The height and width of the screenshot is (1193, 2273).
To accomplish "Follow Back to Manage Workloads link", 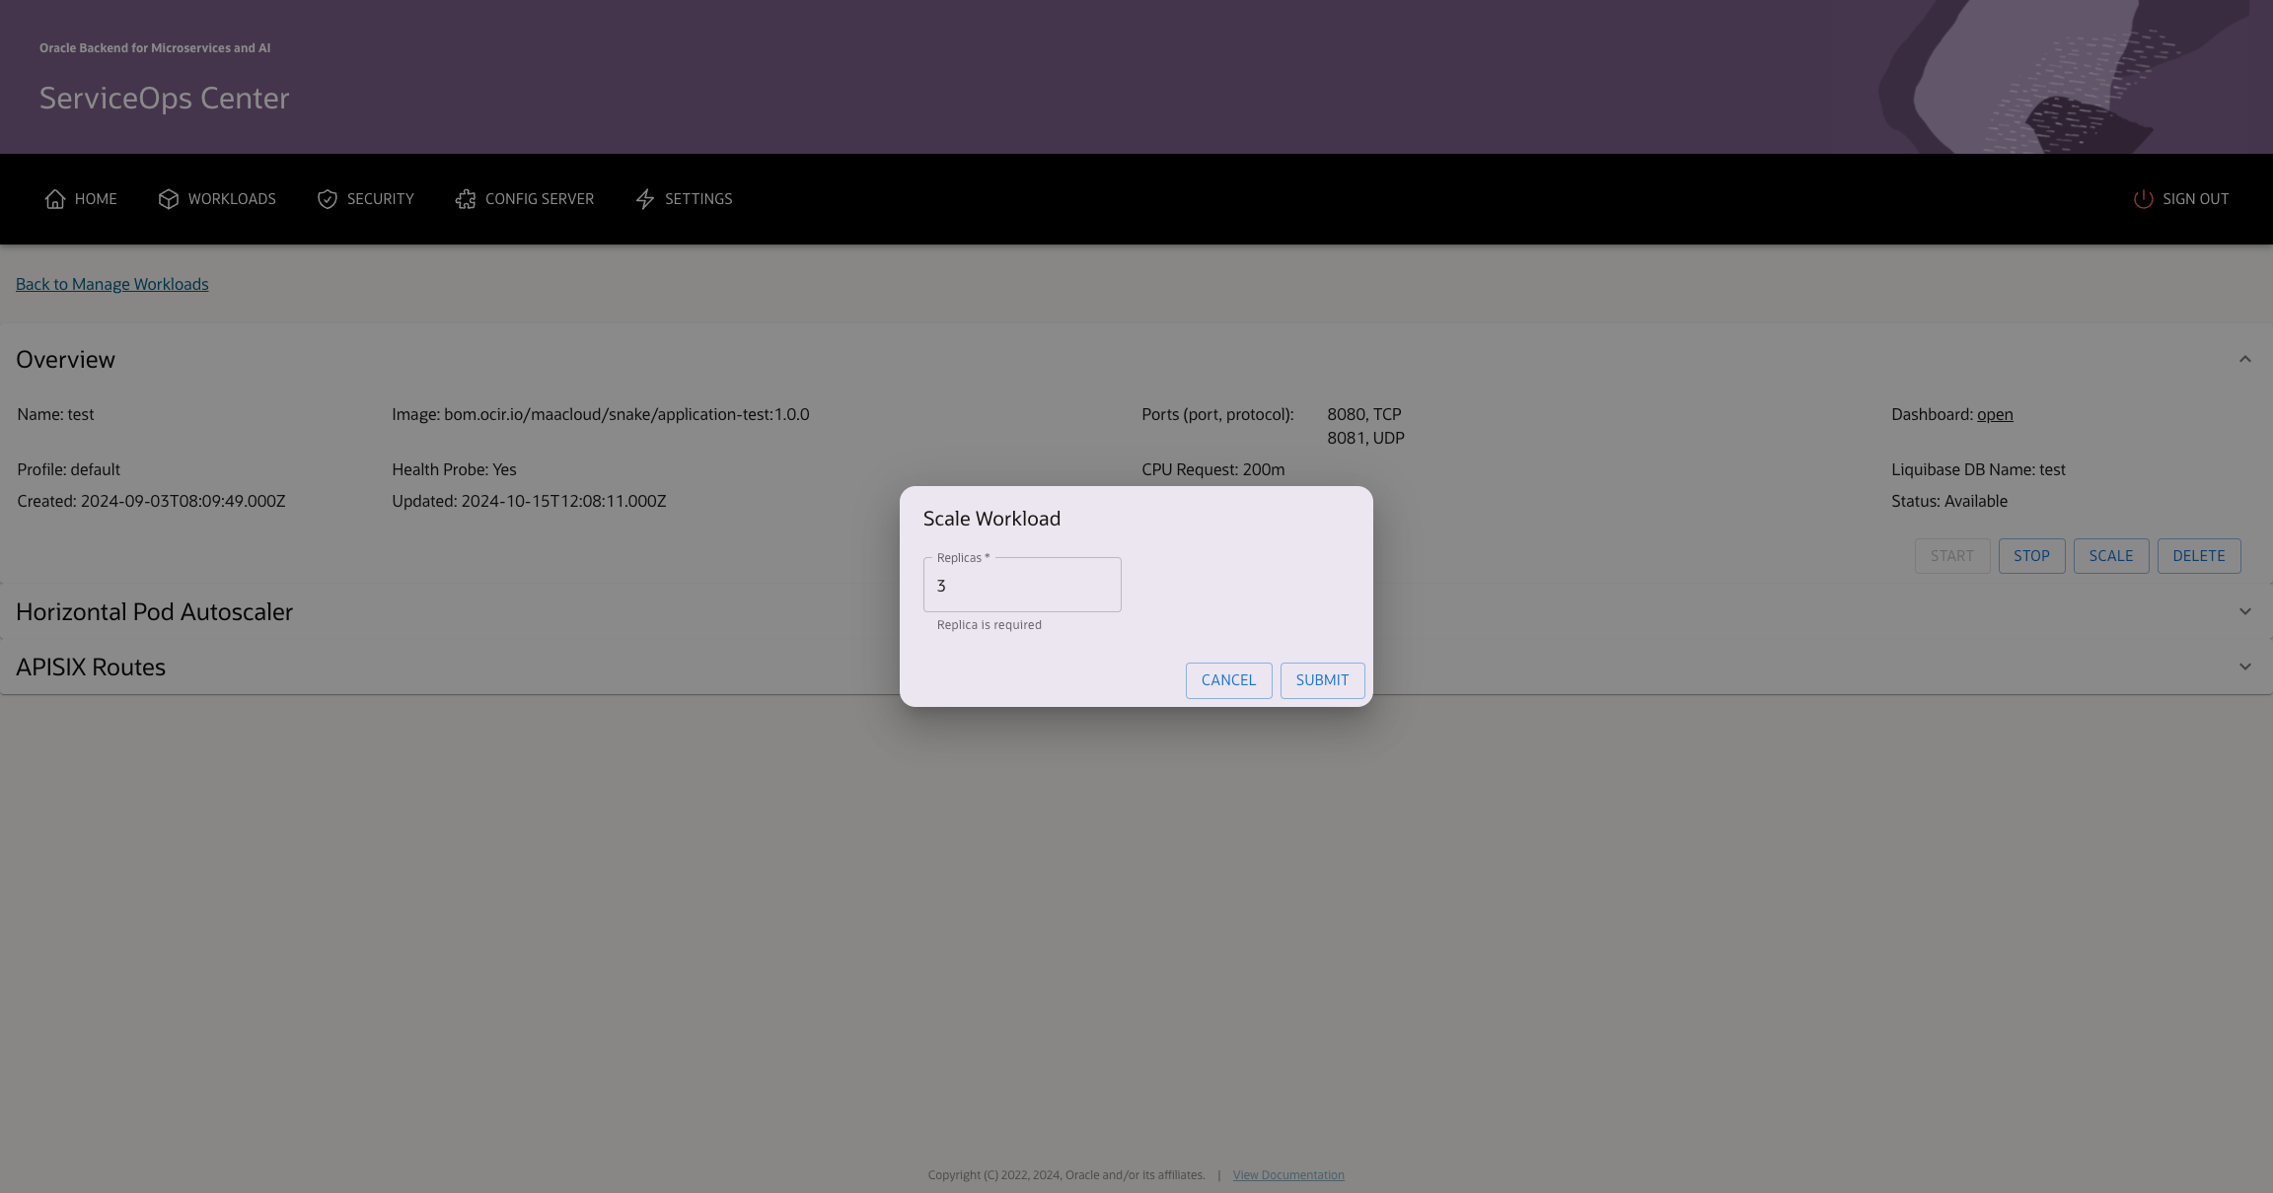I will point(112,284).
